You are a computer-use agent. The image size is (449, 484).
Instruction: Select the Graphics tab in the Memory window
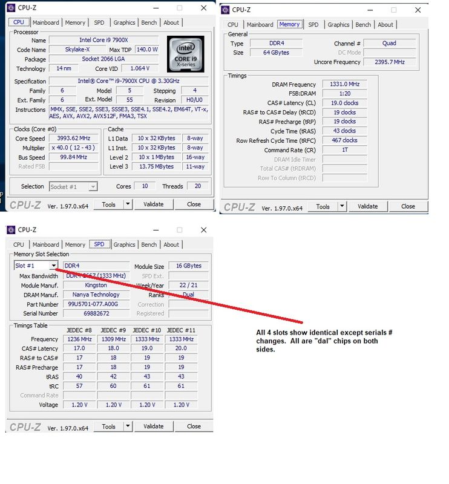pos(338,25)
